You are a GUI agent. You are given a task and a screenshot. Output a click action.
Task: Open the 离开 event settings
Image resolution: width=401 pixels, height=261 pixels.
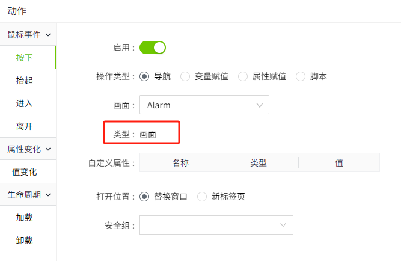[25, 126]
